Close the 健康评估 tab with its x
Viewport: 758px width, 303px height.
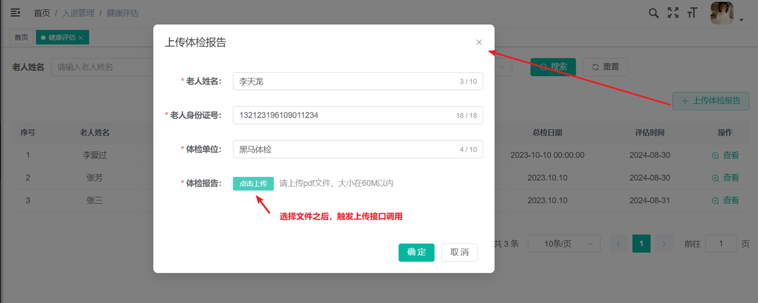81,37
